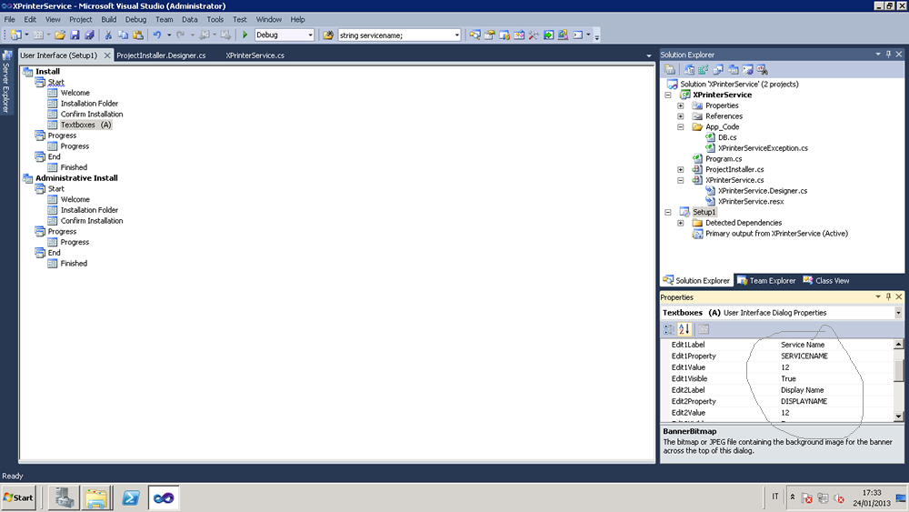Click the User Interface Editor icon in Solution Explorer

(x=733, y=70)
